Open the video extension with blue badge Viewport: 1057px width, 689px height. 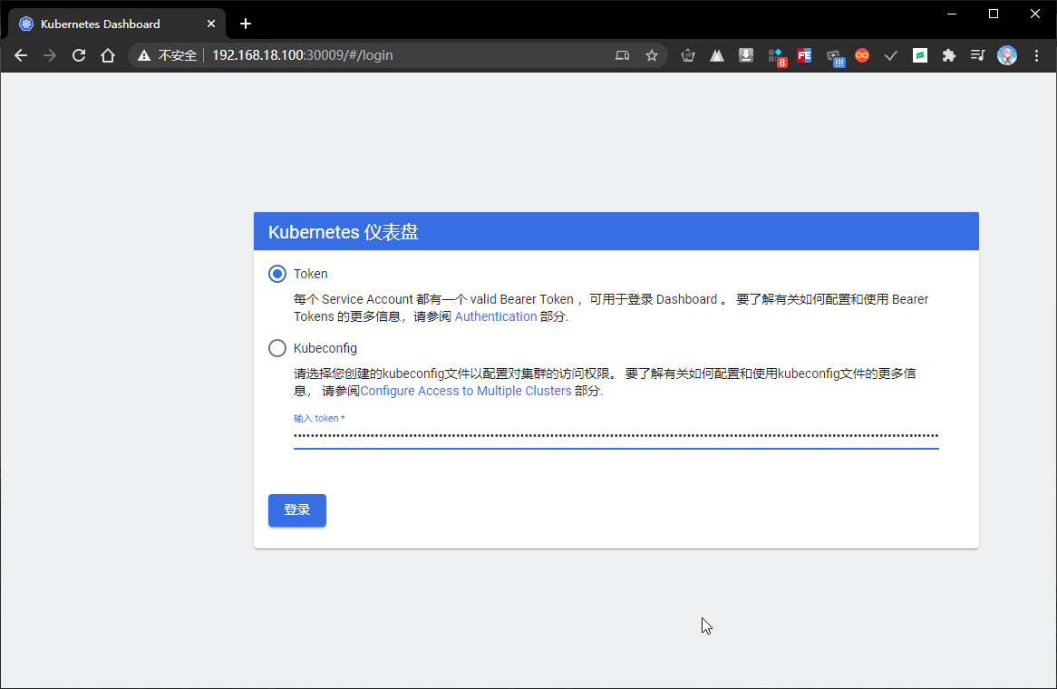click(835, 58)
